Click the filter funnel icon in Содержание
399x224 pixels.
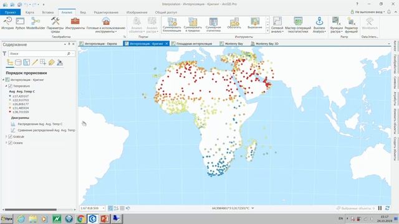click(x=4, y=54)
